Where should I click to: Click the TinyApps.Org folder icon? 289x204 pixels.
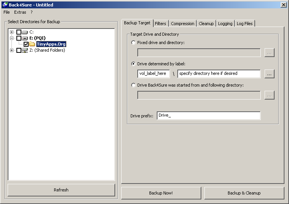pos(32,44)
